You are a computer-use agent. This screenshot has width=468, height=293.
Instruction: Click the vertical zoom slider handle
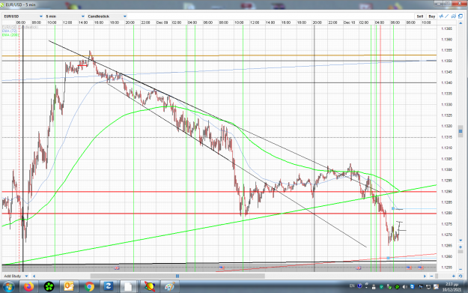pos(461,252)
